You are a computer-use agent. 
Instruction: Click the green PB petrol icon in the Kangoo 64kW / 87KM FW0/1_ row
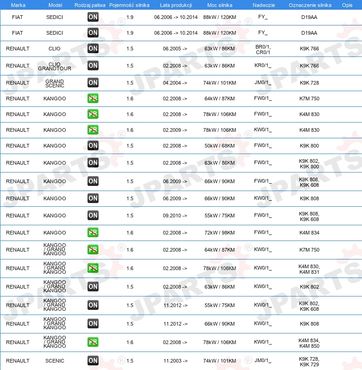pyautogui.click(x=93, y=99)
